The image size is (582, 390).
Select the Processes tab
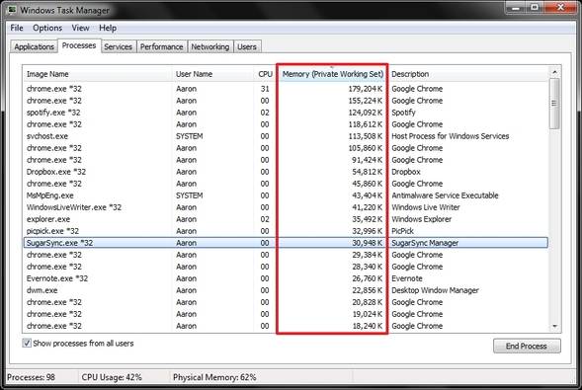[79, 45]
